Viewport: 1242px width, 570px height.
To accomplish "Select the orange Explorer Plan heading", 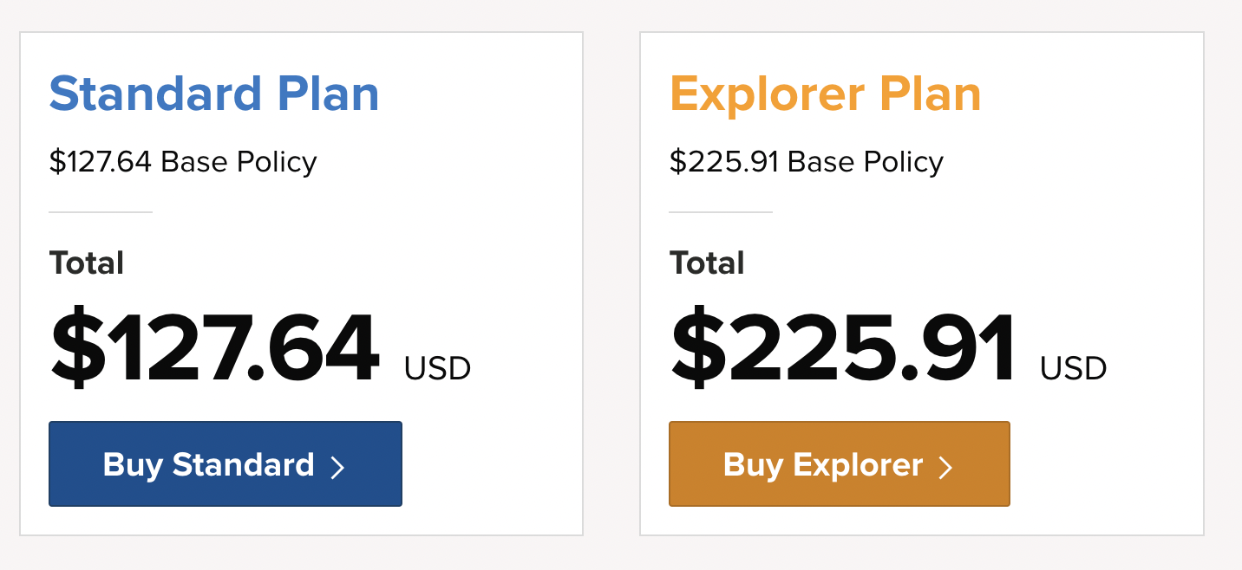I will tap(825, 94).
